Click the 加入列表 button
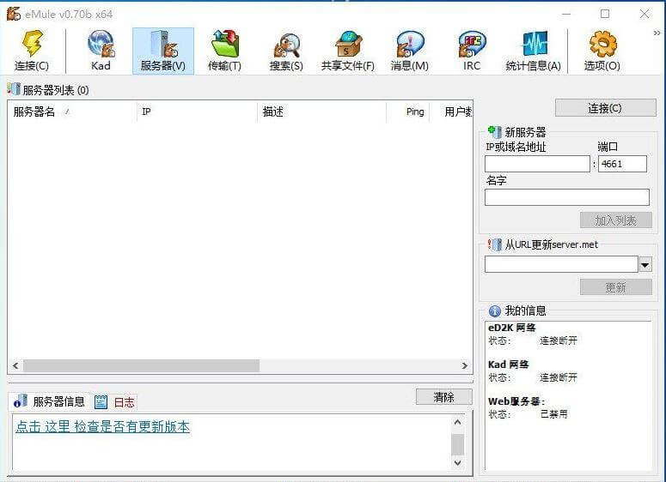This screenshot has width=666, height=482. tap(615, 220)
